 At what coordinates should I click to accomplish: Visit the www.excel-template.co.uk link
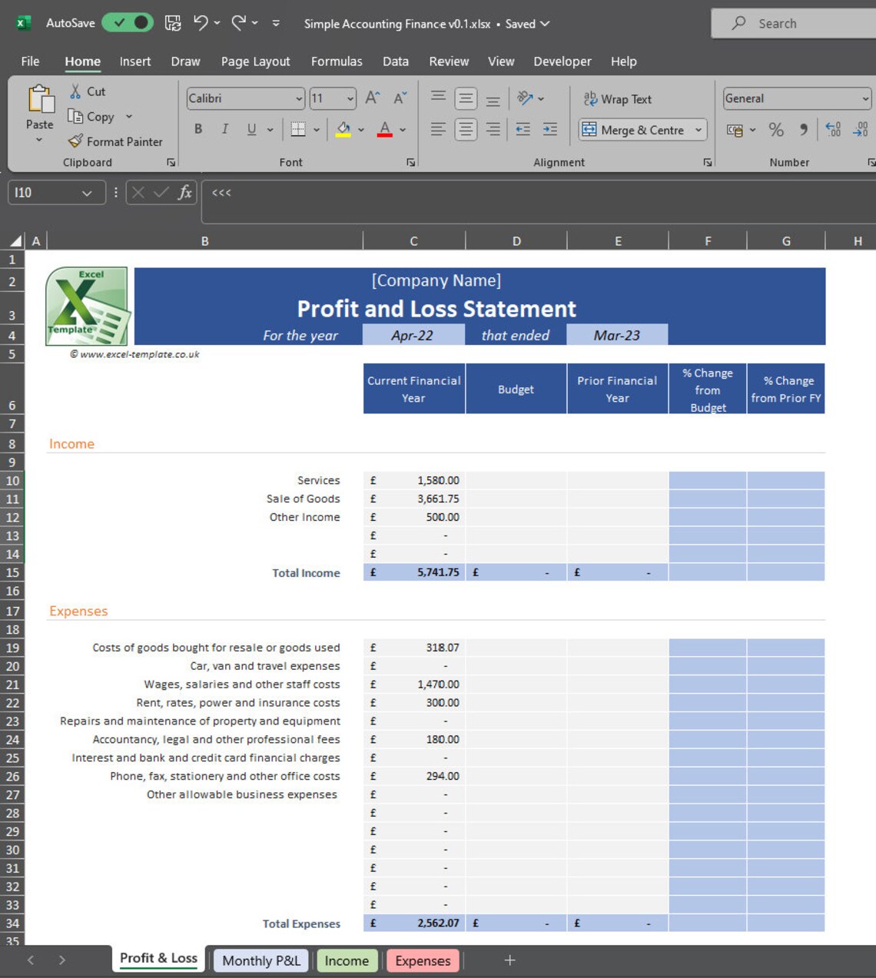[x=134, y=354]
